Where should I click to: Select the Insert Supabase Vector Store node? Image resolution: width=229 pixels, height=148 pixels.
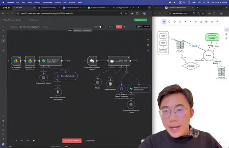[x=51, y=61]
